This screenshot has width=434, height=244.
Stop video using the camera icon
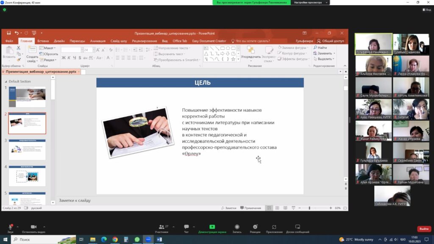coord(33,227)
